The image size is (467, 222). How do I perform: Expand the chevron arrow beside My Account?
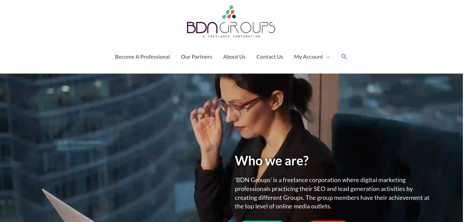[328, 57]
